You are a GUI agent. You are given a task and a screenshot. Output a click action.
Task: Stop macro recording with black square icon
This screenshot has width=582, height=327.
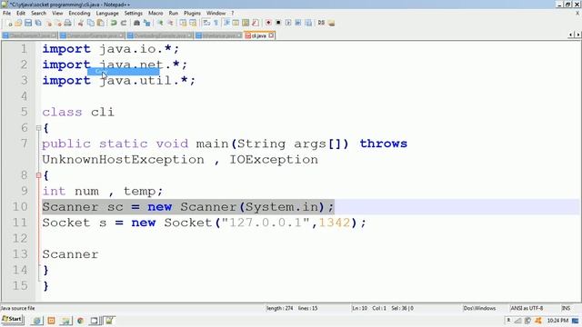278,23
